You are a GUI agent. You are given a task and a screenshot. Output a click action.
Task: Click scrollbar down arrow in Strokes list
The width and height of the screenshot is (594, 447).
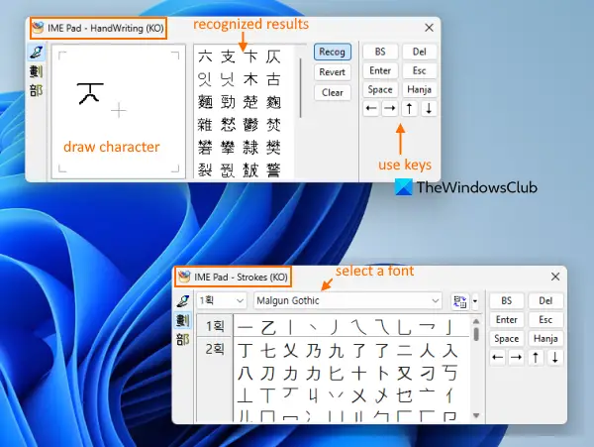point(476,415)
